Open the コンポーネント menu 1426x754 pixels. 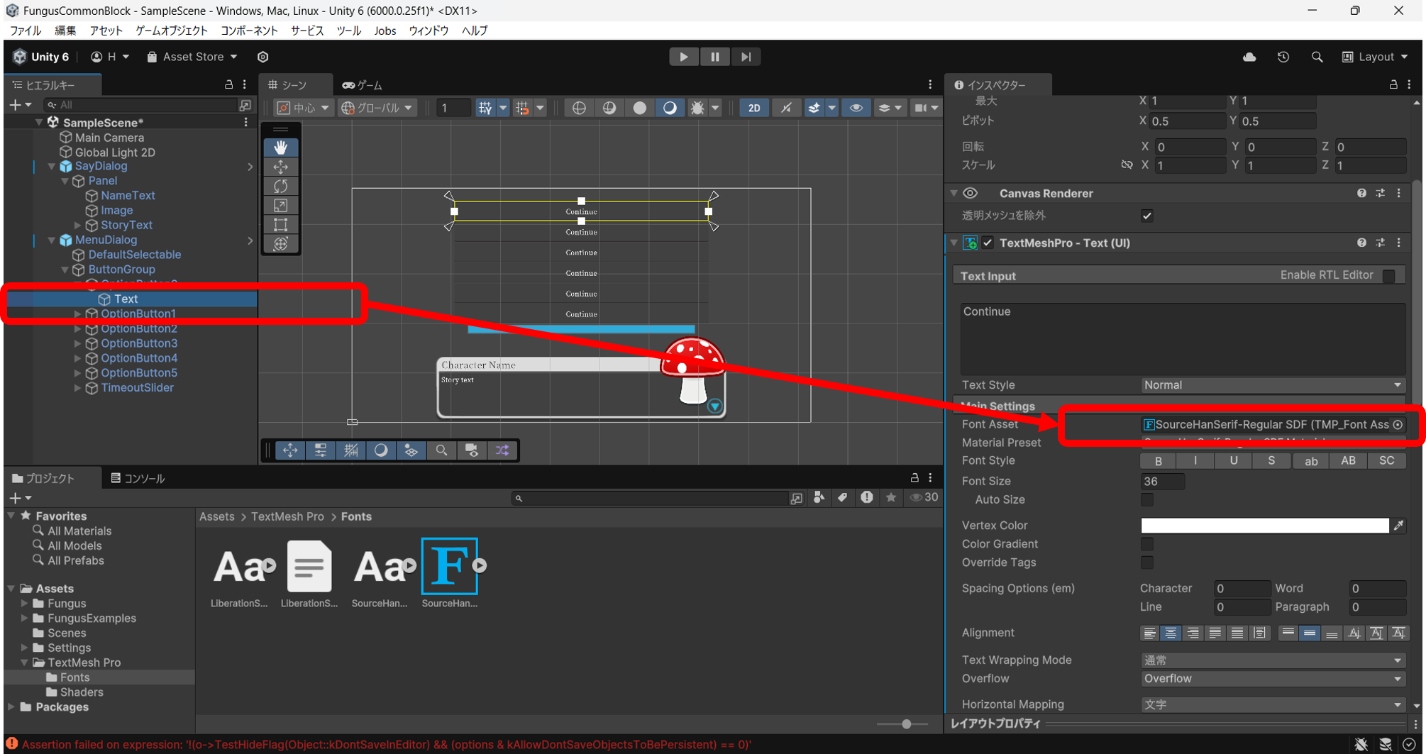248,31
